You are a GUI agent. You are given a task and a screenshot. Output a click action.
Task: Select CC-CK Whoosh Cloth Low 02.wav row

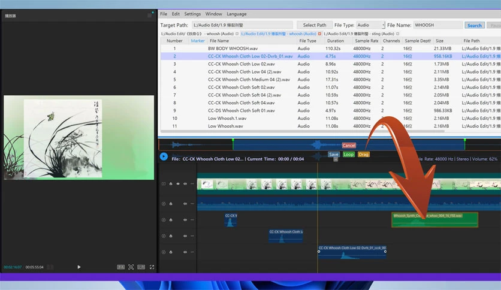pyautogui.click(x=331, y=64)
